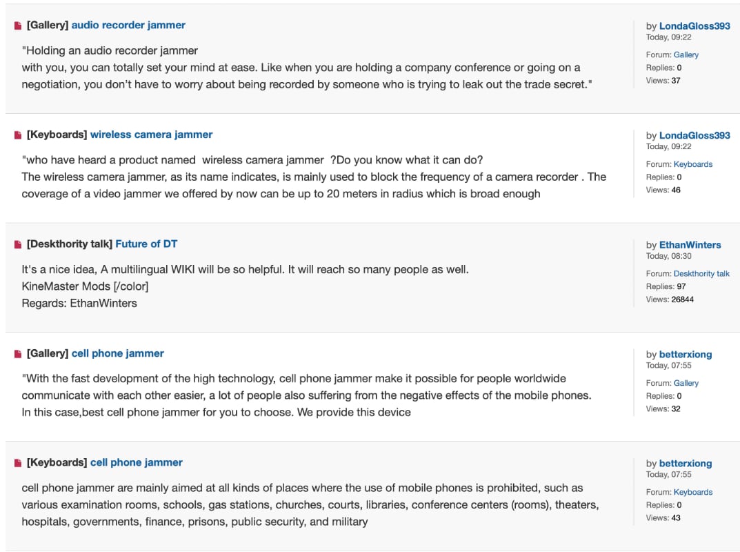View LondaGloss393's profile on the first post
This screenshot has height=552, width=740.
[694, 26]
